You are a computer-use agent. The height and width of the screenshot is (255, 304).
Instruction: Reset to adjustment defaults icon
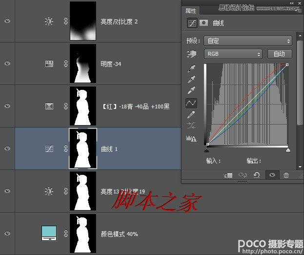pos(257,175)
